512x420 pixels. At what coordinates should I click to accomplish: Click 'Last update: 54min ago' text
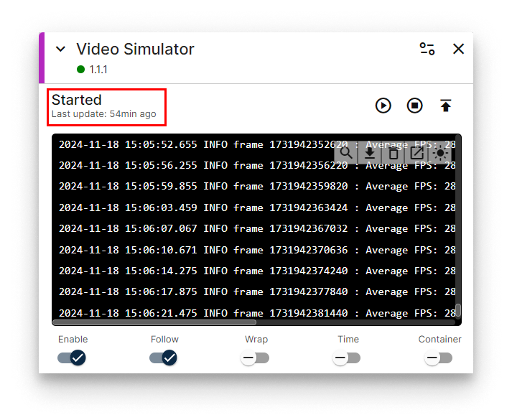tap(104, 114)
